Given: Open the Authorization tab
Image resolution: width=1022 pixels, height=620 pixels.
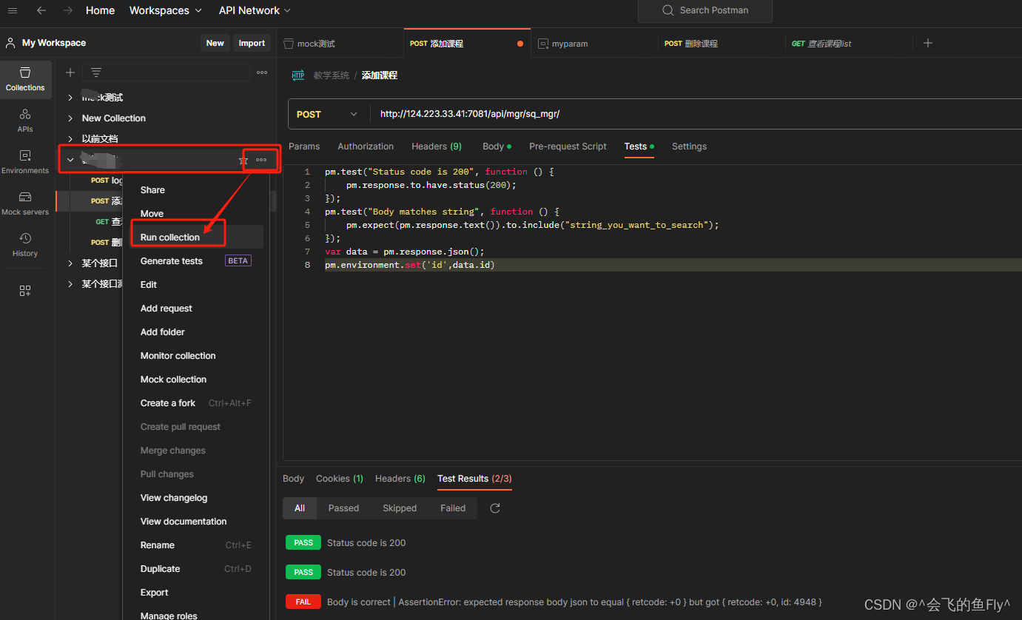Looking at the screenshot, I should (x=366, y=146).
